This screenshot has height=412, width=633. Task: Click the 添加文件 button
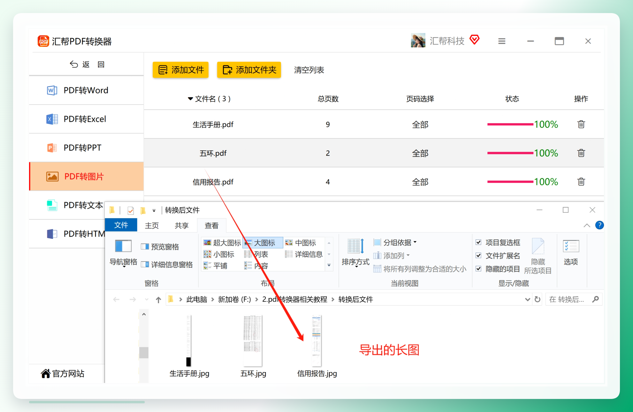(x=181, y=70)
